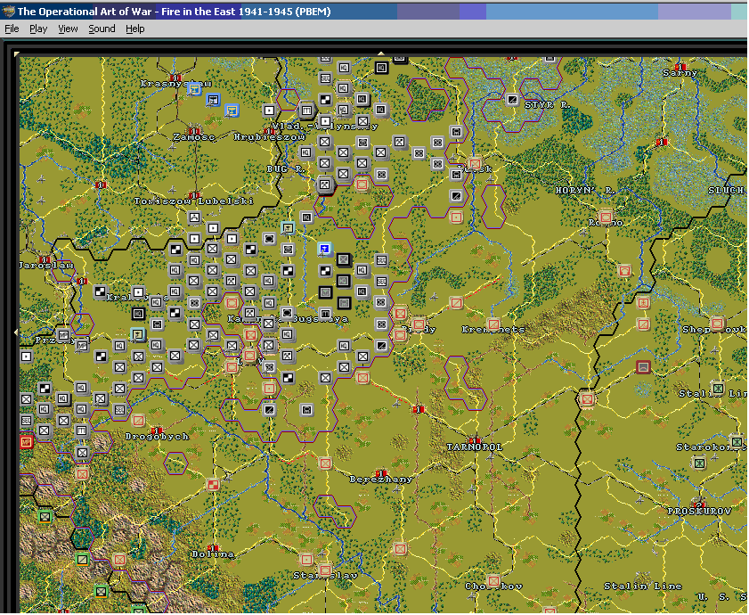Open the File menu
Screen dimensions: 749x615
coord(12,29)
